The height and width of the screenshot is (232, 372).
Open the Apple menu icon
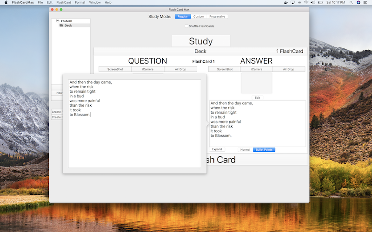pos(6,2)
